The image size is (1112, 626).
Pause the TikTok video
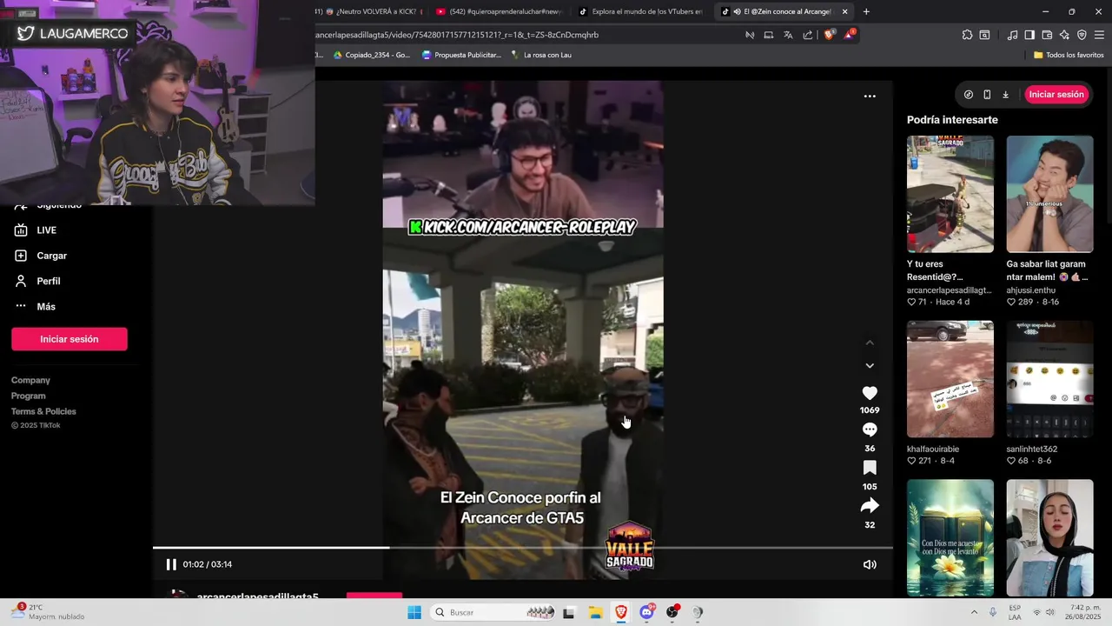click(171, 564)
